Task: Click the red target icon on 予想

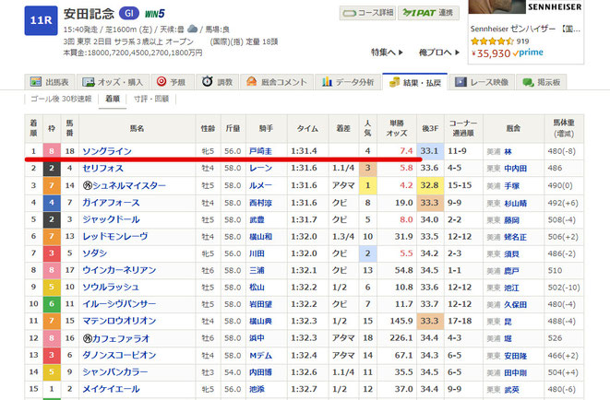Action: (161, 81)
